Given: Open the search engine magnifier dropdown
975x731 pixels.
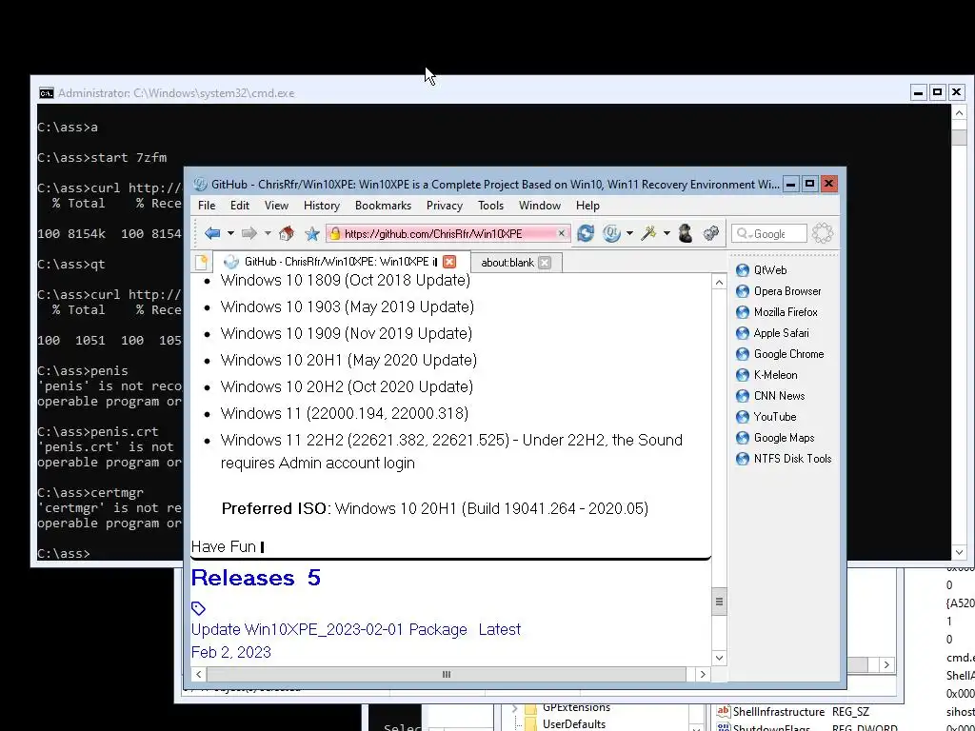Looking at the screenshot, I should tap(743, 234).
